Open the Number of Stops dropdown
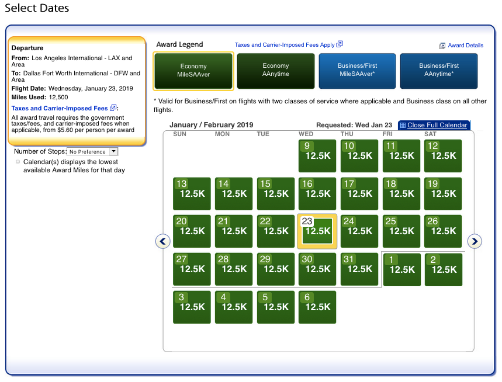502x382 pixels. (92, 152)
